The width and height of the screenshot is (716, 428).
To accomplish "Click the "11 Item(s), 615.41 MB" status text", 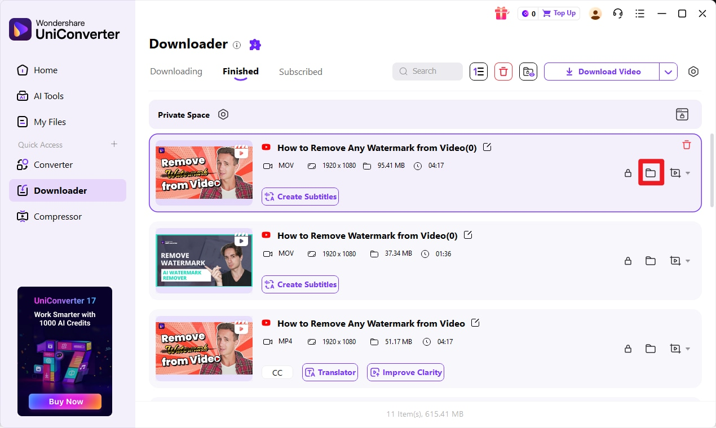I will (425, 414).
